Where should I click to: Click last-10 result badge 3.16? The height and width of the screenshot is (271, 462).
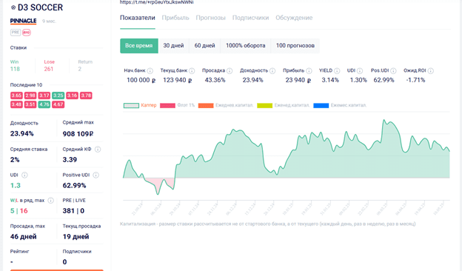(73, 96)
